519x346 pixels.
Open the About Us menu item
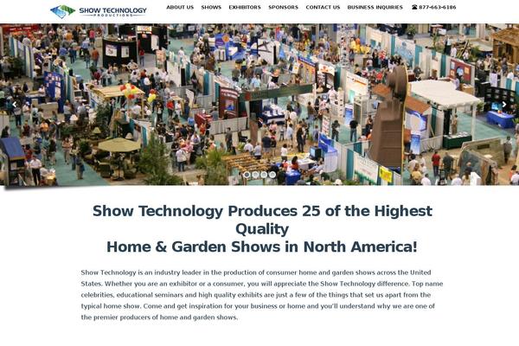(x=180, y=7)
